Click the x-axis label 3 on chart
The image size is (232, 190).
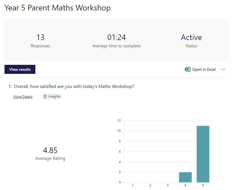tap(168, 185)
